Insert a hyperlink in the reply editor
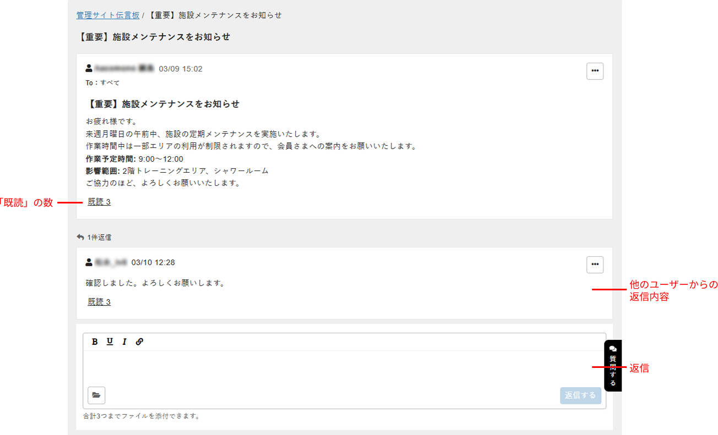The height and width of the screenshot is (435, 718). [x=139, y=342]
